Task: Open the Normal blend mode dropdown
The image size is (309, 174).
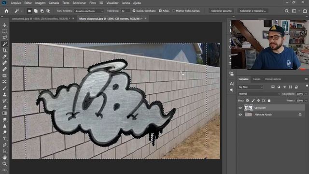Action: tap(259, 94)
